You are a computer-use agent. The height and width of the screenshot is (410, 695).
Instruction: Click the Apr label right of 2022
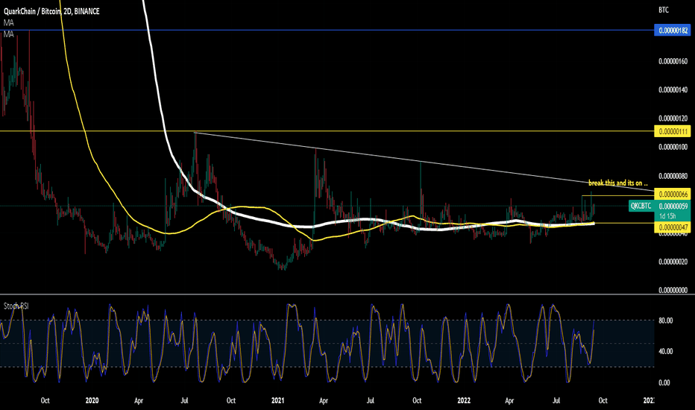510,400
